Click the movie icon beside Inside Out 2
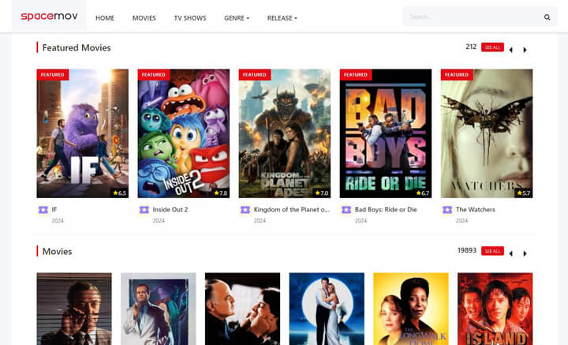The width and height of the screenshot is (568, 345). (x=144, y=210)
